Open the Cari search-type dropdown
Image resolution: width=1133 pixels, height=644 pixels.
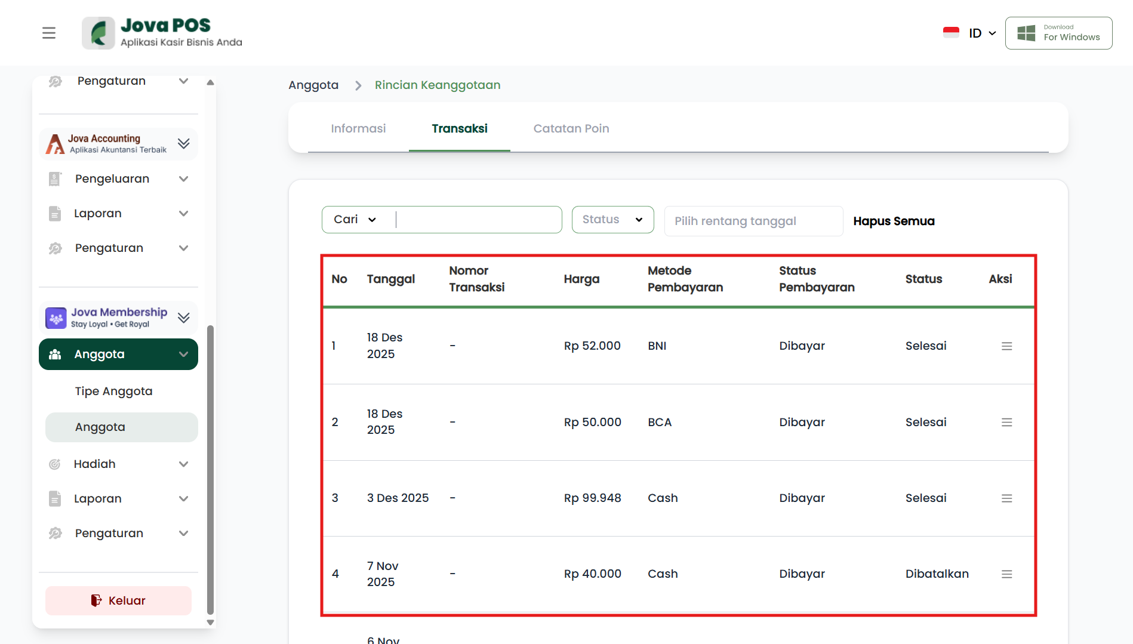[x=356, y=220]
